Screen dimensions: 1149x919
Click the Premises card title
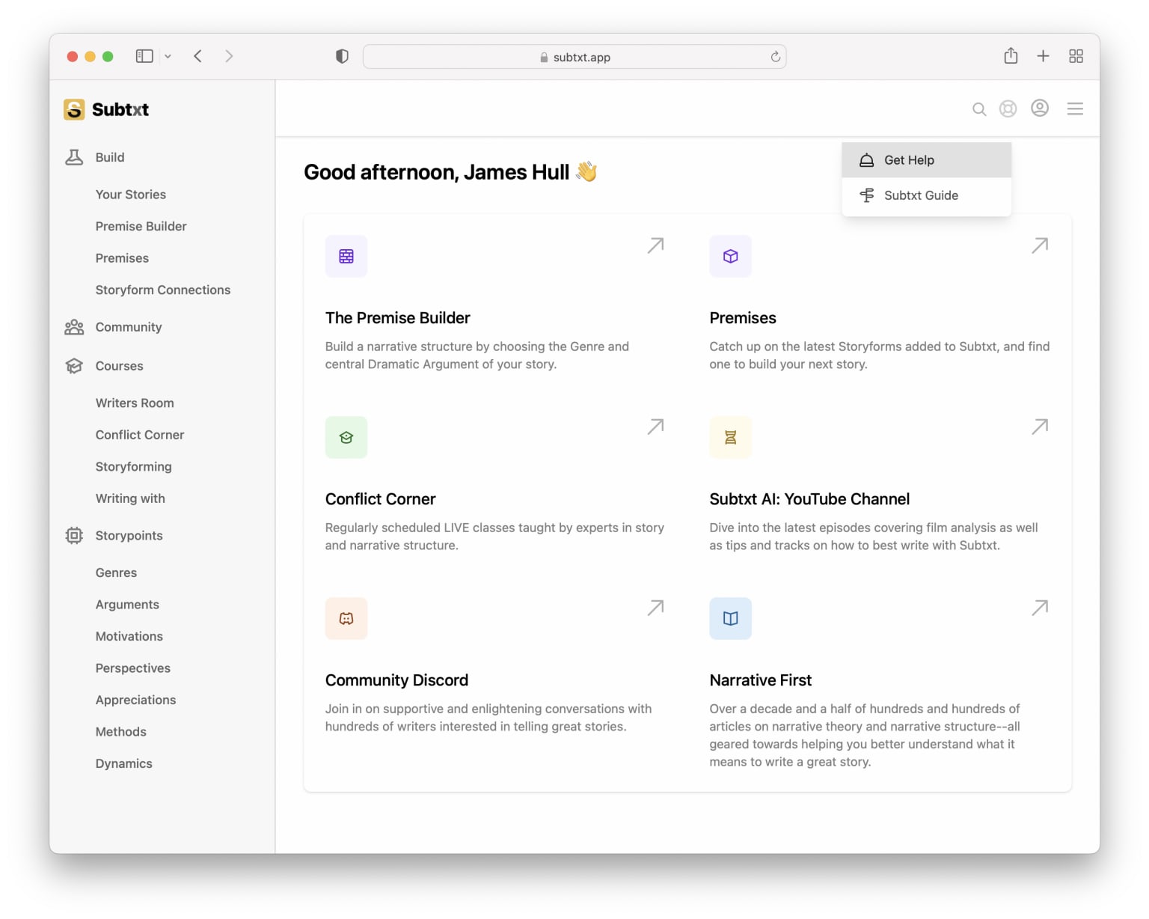743,318
